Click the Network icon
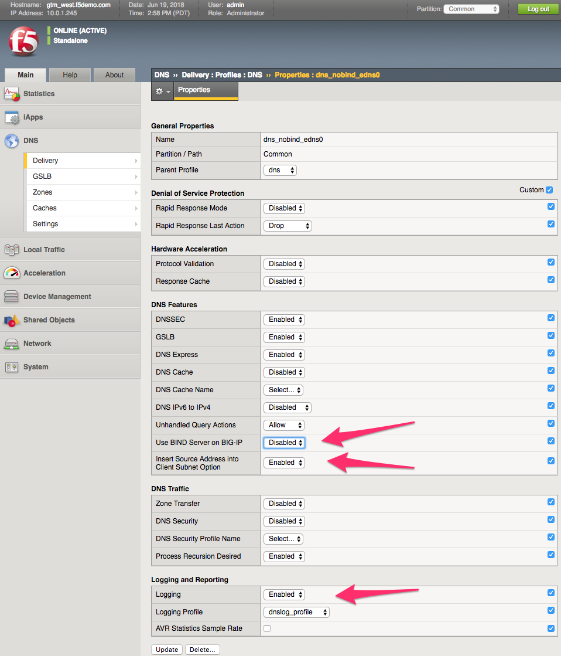The image size is (561, 656). click(11, 344)
